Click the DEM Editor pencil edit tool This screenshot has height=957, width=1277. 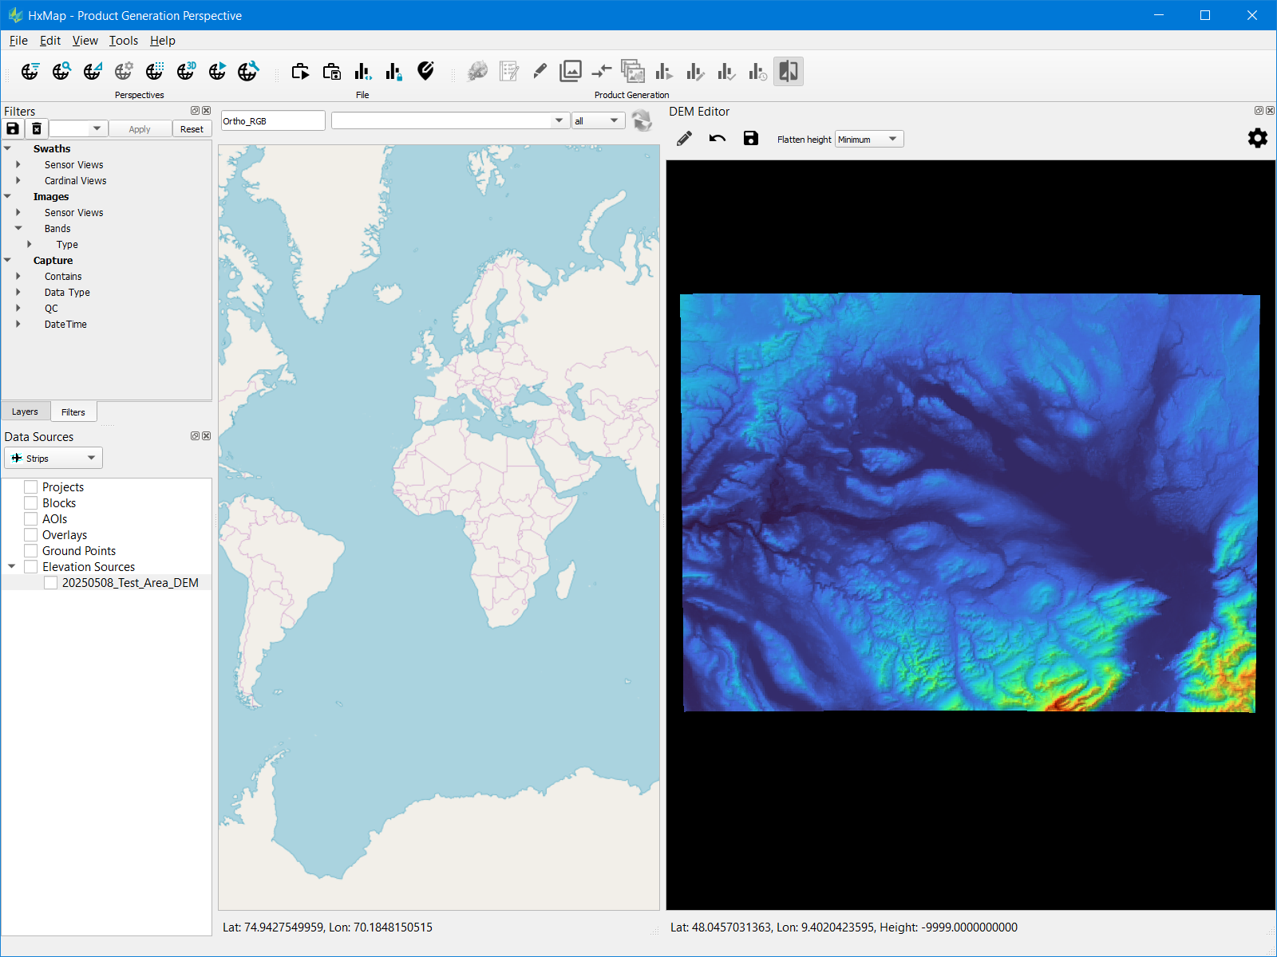pos(684,139)
